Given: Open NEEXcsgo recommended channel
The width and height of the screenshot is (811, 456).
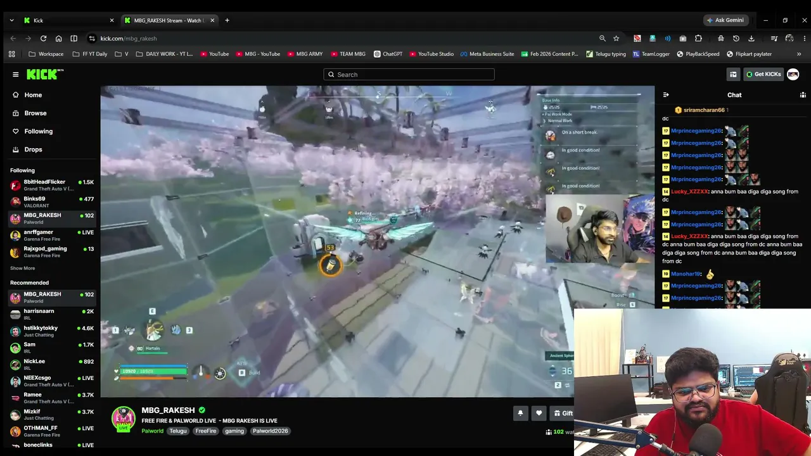Looking at the screenshot, I should coord(52,381).
